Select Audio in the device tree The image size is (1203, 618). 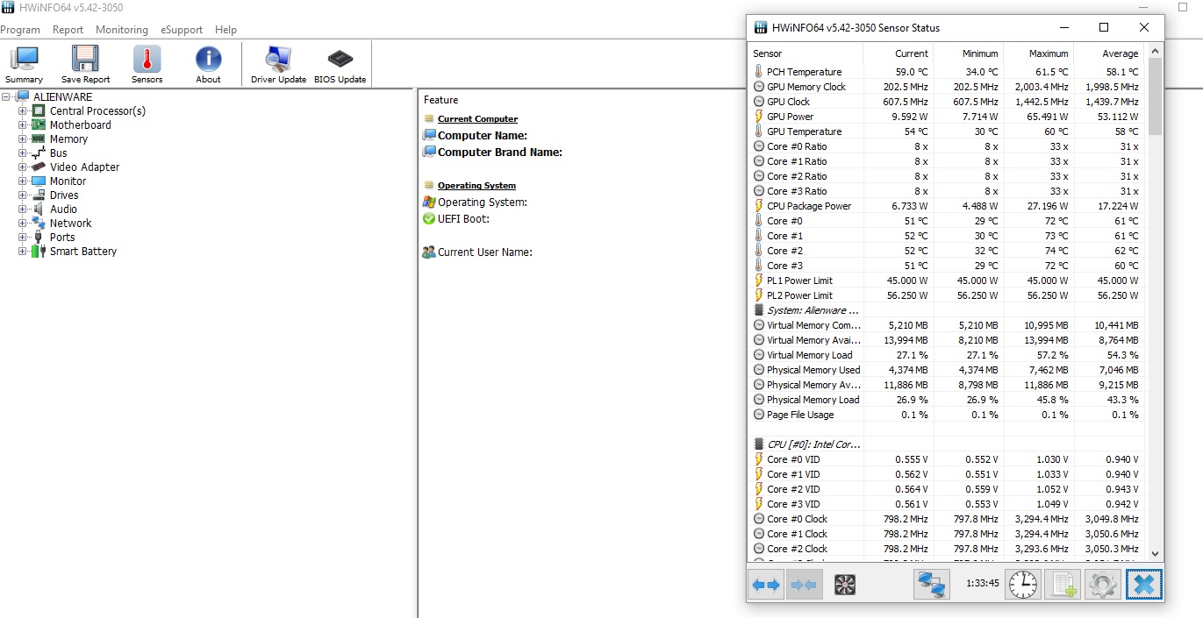(x=63, y=210)
